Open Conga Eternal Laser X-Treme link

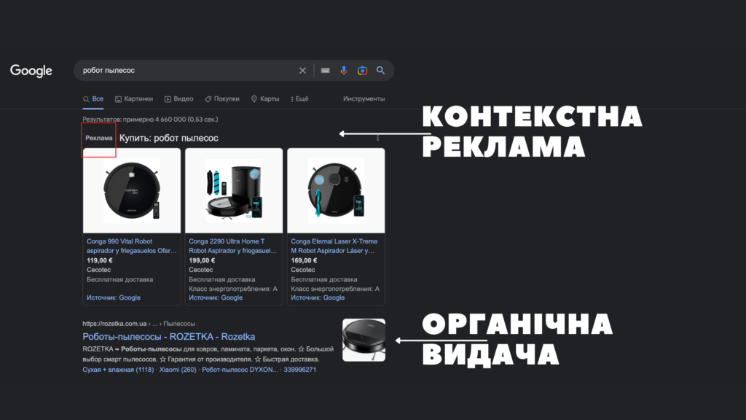[x=334, y=246]
